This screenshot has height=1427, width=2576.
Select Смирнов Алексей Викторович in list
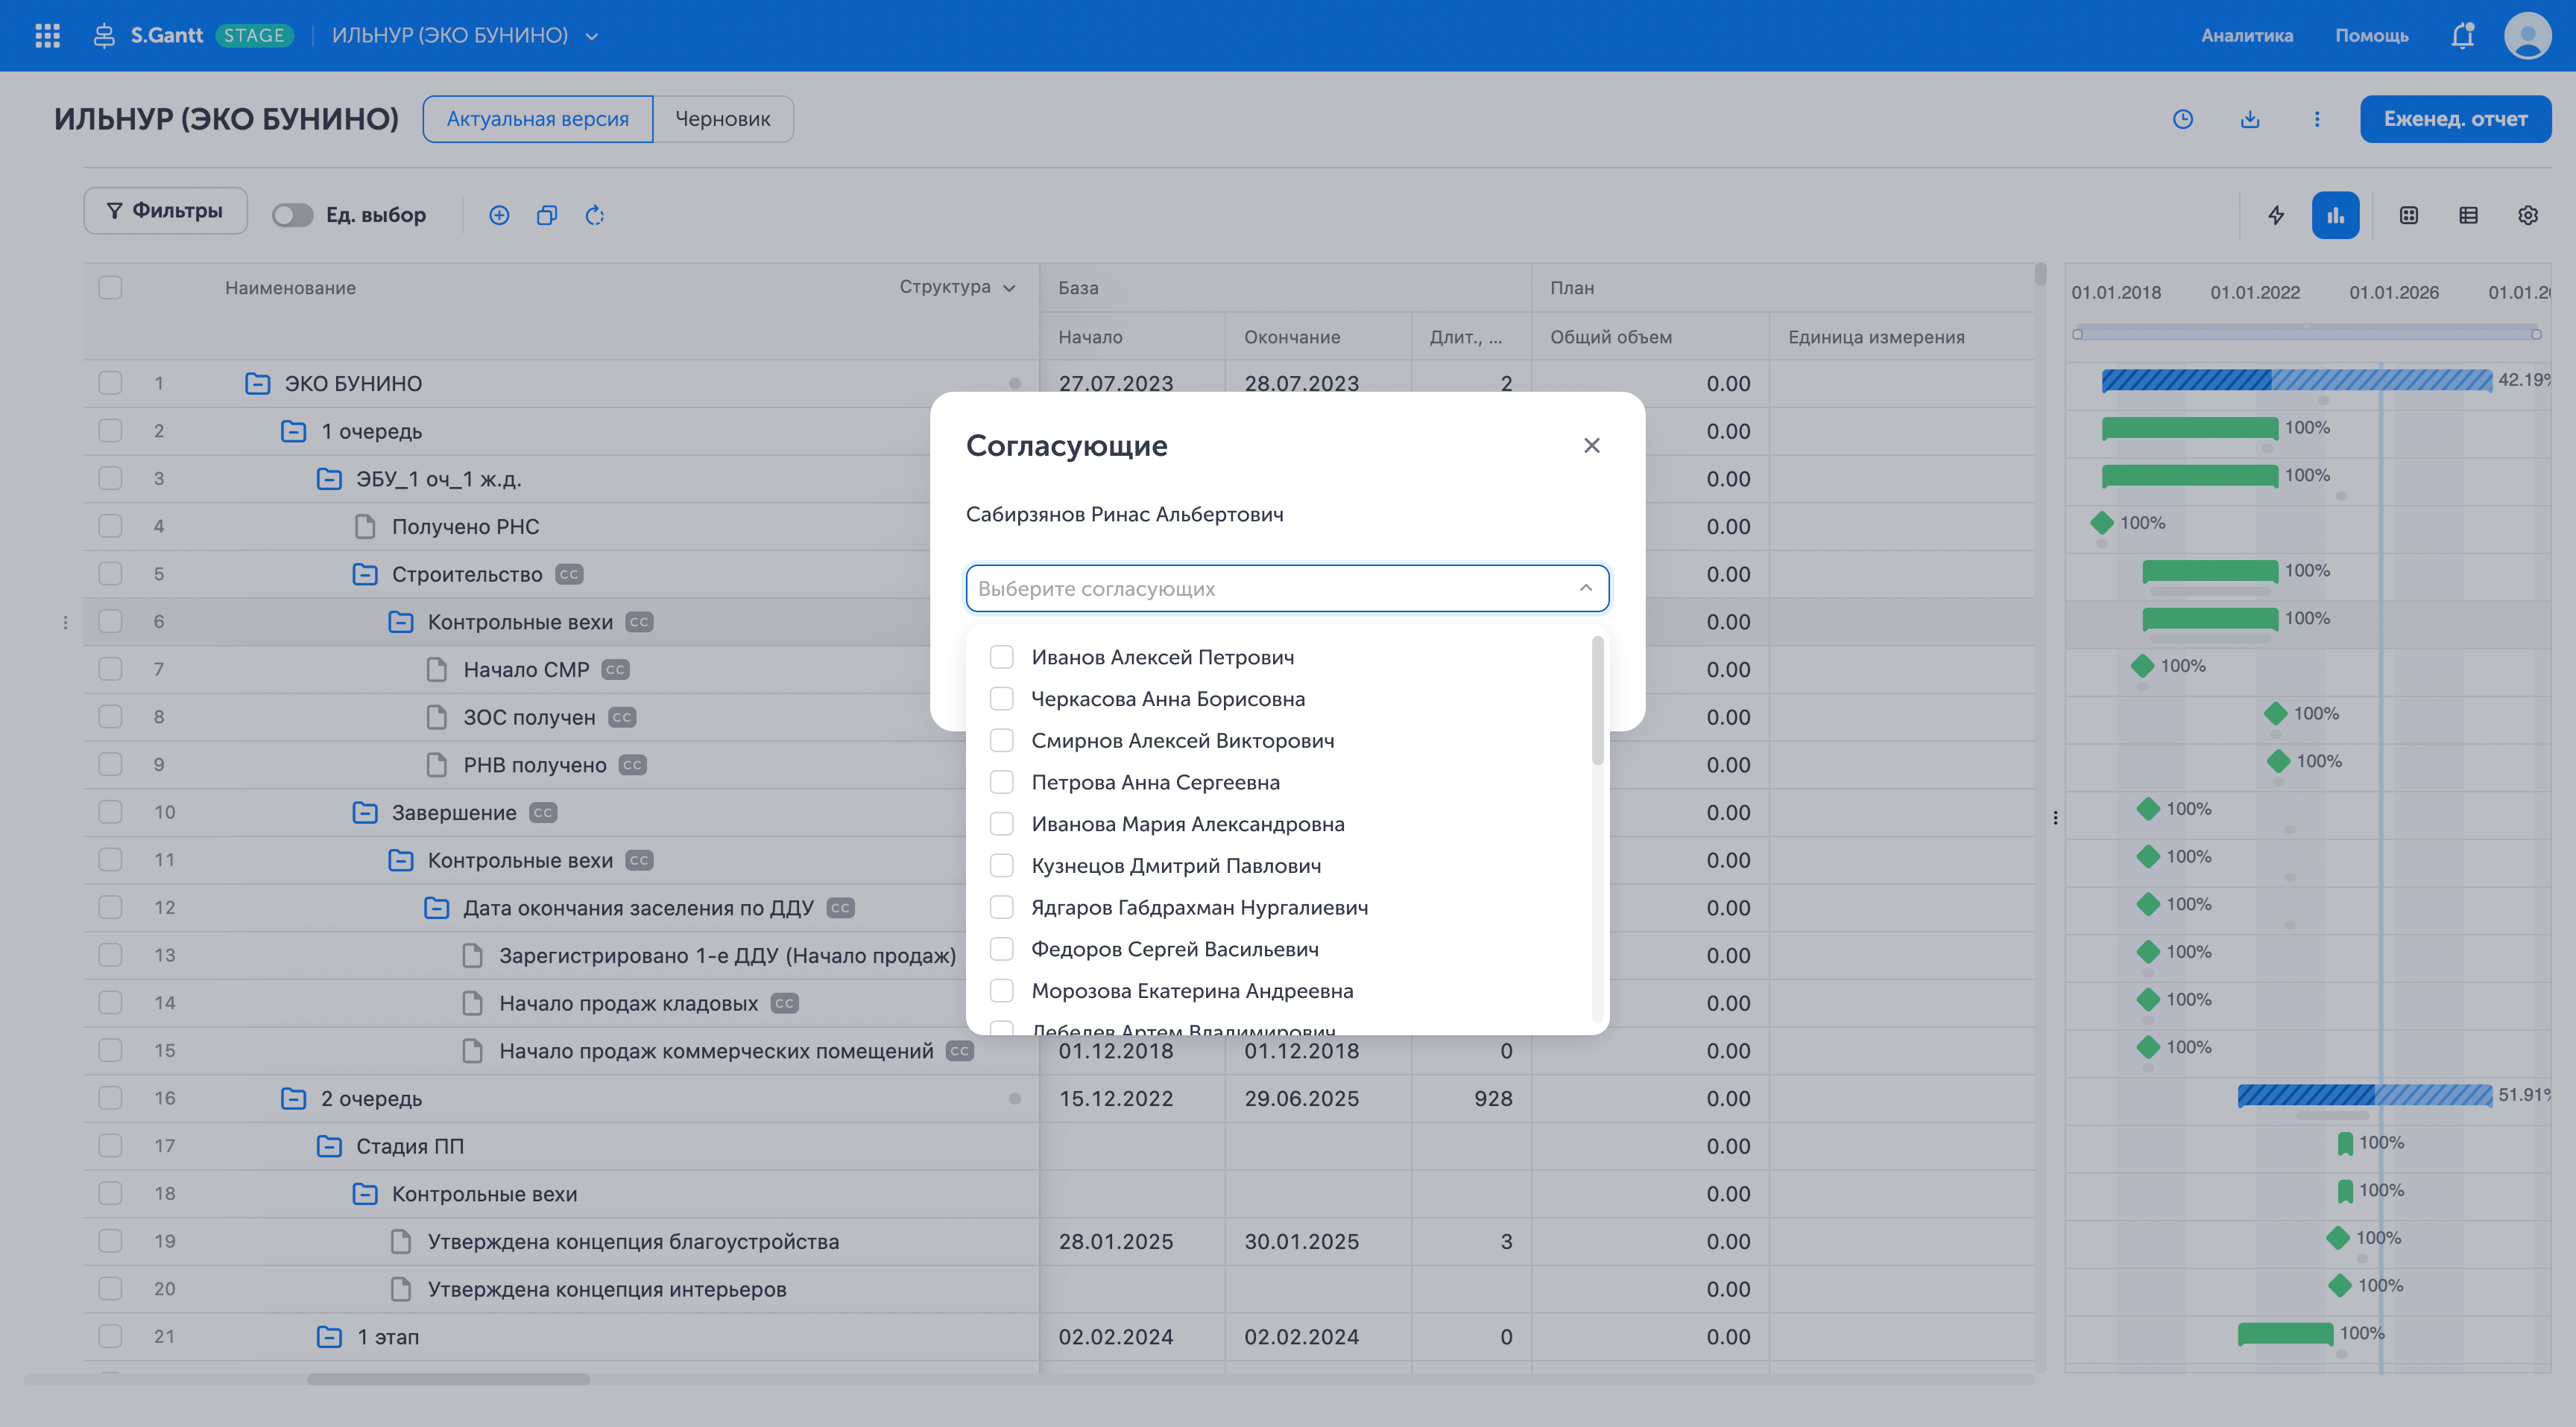[1182, 740]
